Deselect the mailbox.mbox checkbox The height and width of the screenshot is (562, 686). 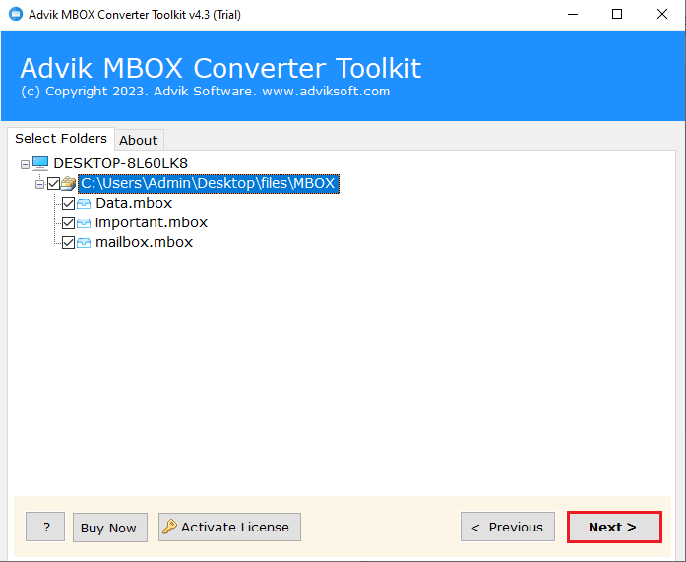coord(68,243)
